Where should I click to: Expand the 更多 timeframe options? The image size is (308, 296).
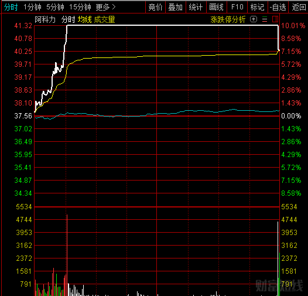[x=105, y=7]
